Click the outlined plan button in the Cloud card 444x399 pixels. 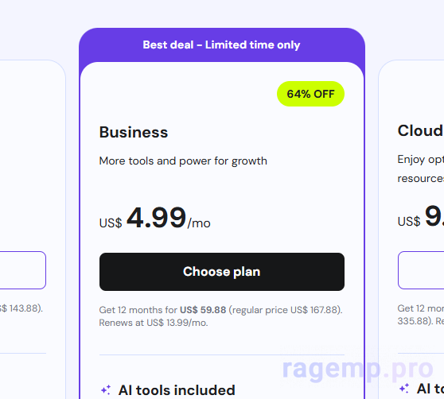[x=421, y=270]
